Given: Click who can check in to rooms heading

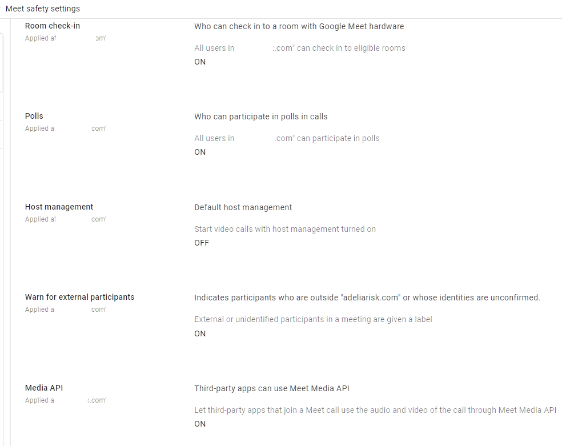Looking at the screenshot, I should pyautogui.click(x=299, y=26).
